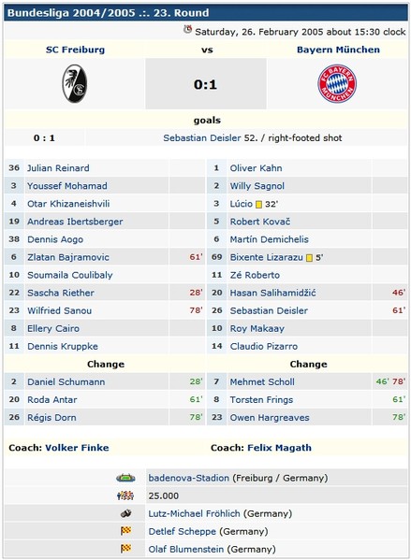Click Lúcio's yellow card marker

258,205
